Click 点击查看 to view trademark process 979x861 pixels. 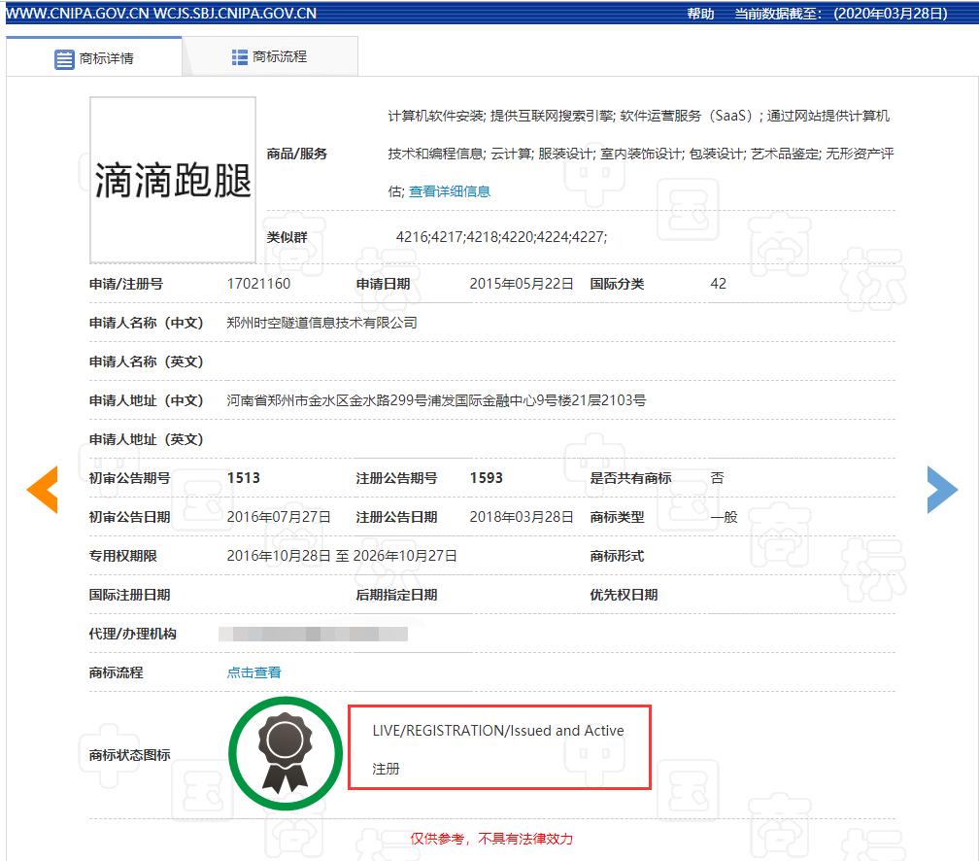253,672
